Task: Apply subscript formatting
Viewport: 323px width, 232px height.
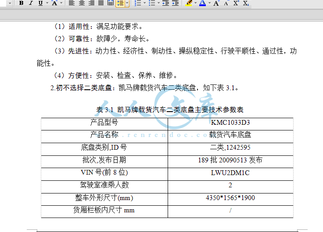Action: coord(246,3)
